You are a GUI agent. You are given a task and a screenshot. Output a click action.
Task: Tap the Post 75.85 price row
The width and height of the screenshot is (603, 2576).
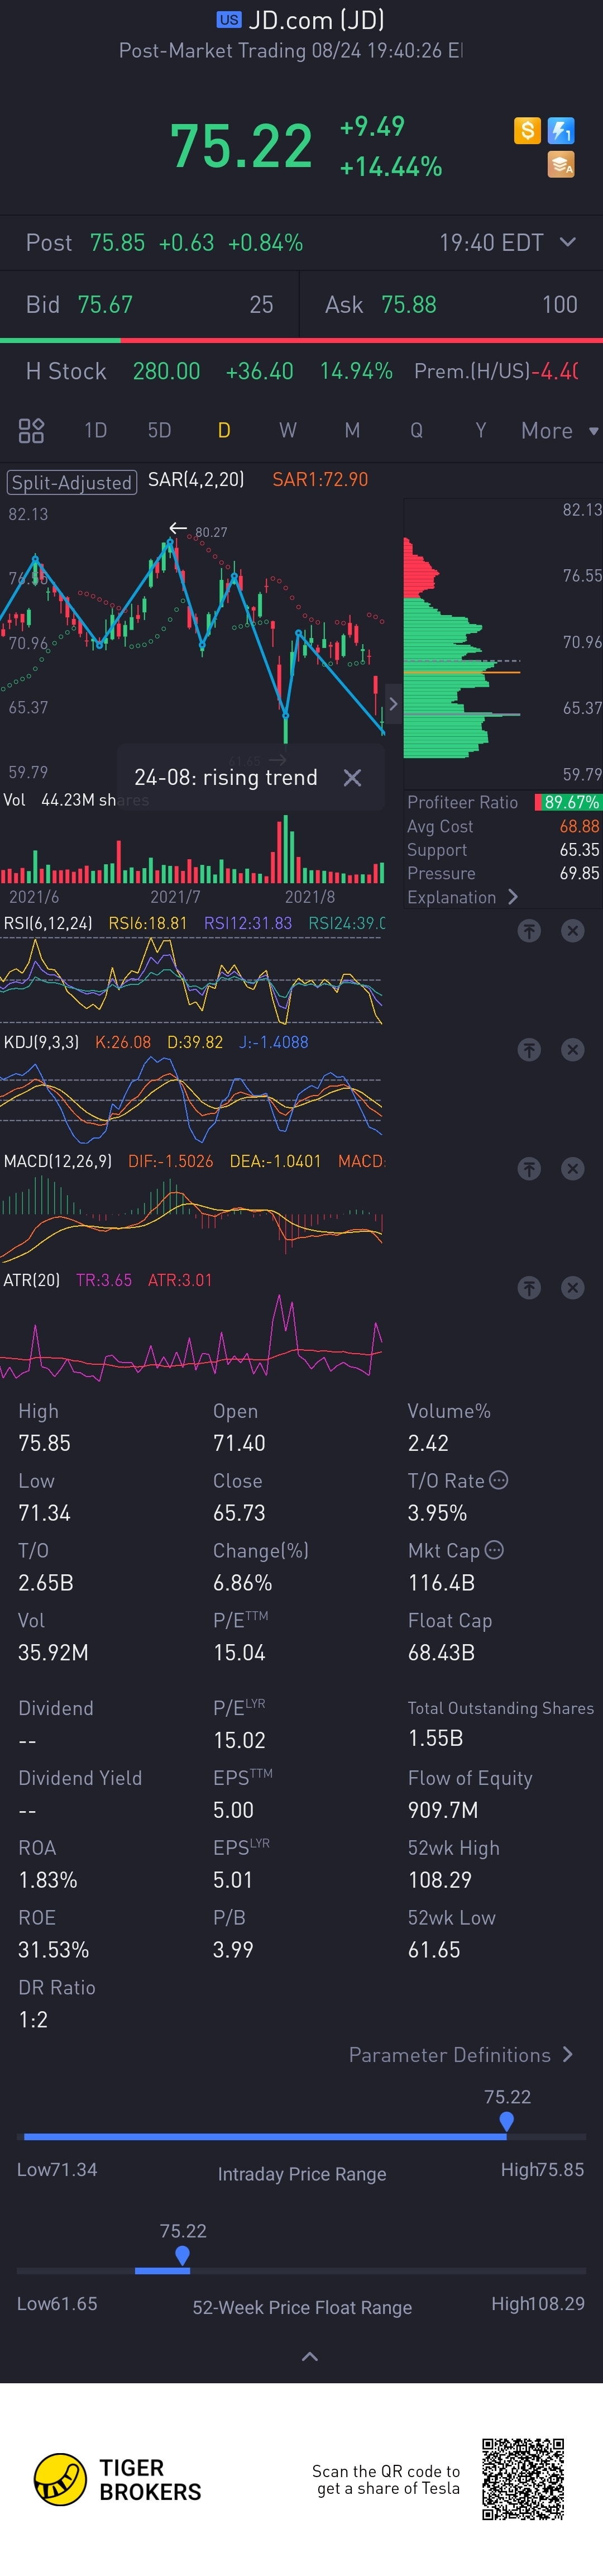pyautogui.click(x=301, y=242)
